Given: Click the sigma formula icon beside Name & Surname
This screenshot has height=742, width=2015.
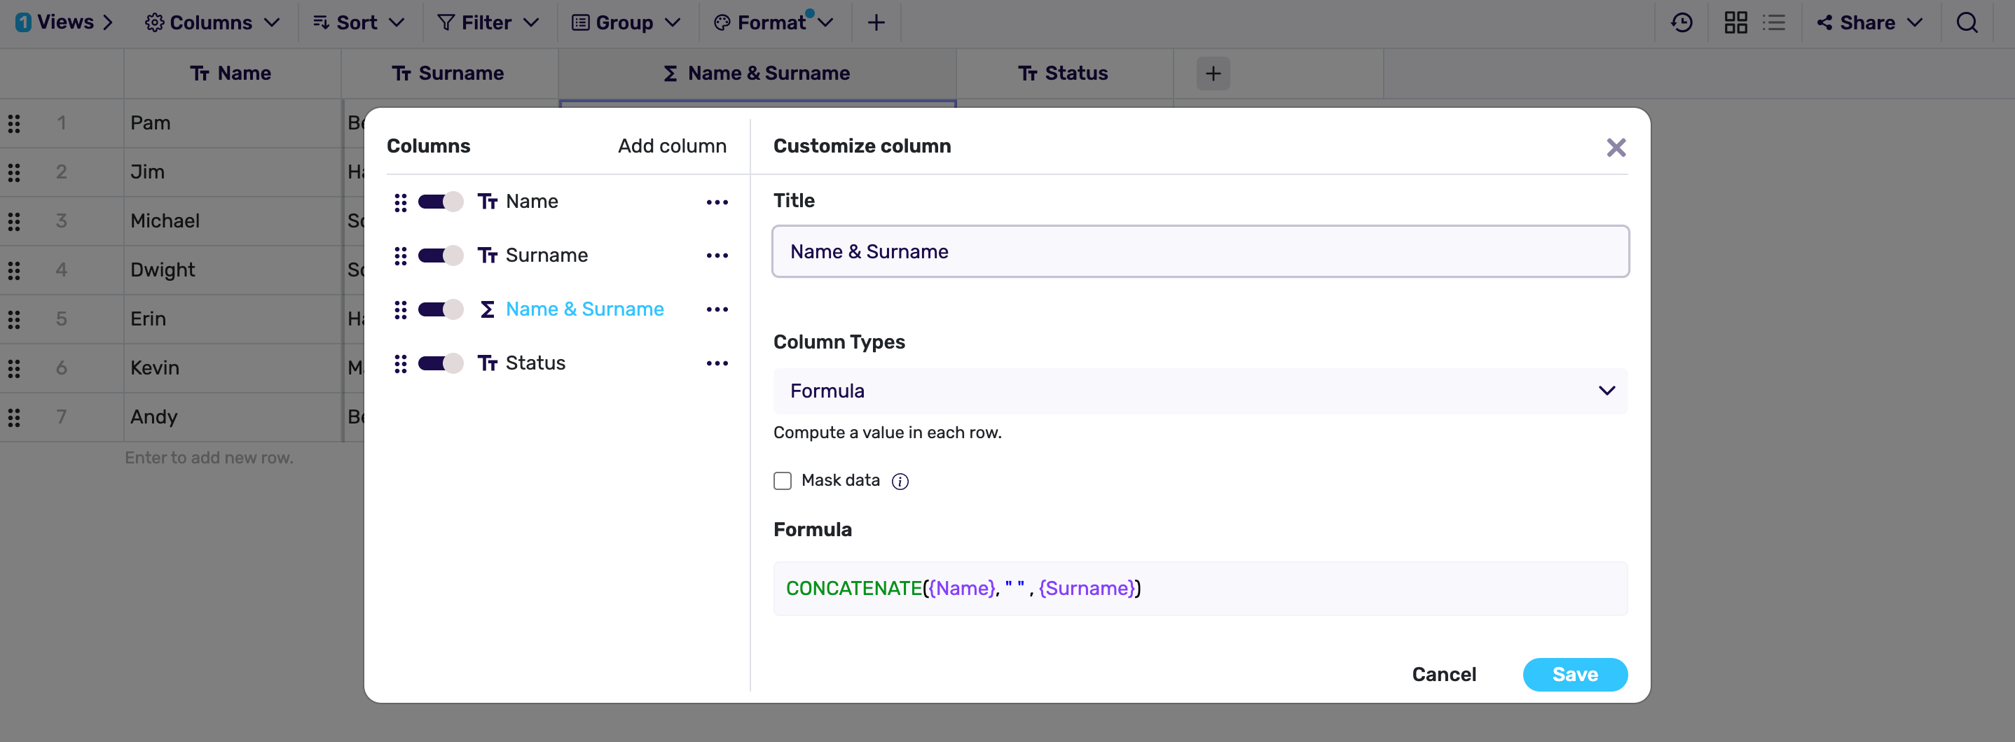Looking at the screenshot, I should tap(488, 309).
